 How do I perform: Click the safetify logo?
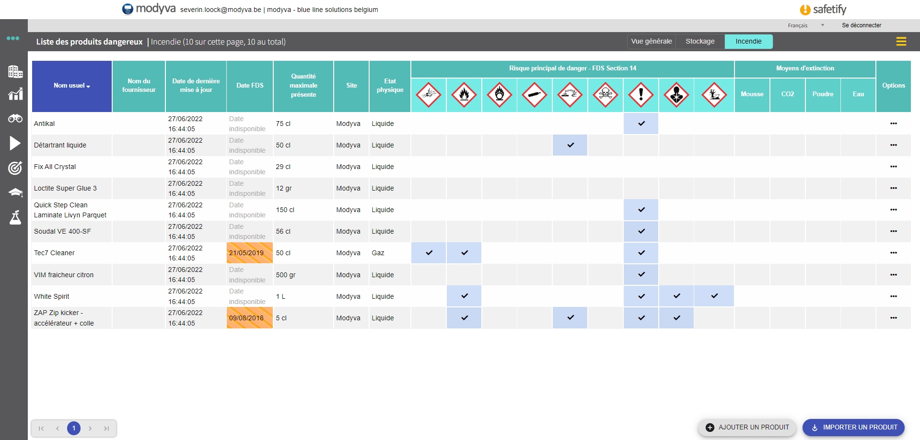823,9
